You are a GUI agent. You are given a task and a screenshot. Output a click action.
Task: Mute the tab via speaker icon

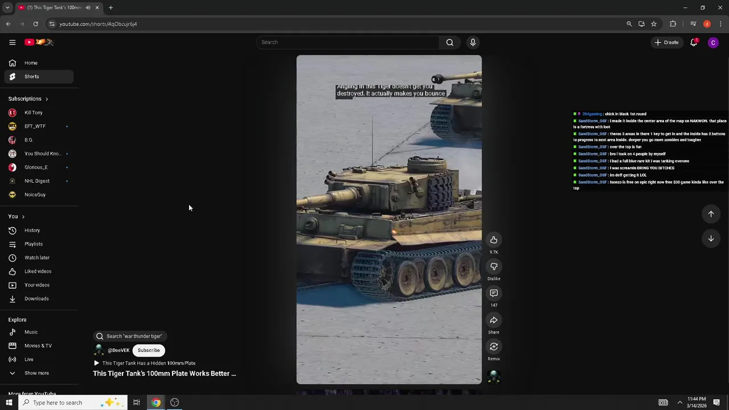88,7
